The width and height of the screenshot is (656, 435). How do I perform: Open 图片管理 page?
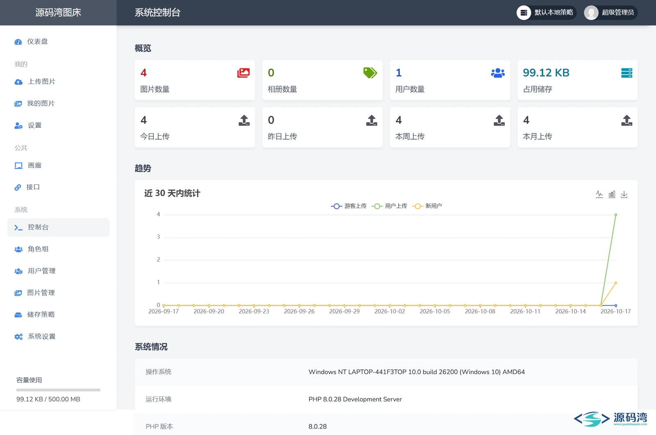[58, 292]
